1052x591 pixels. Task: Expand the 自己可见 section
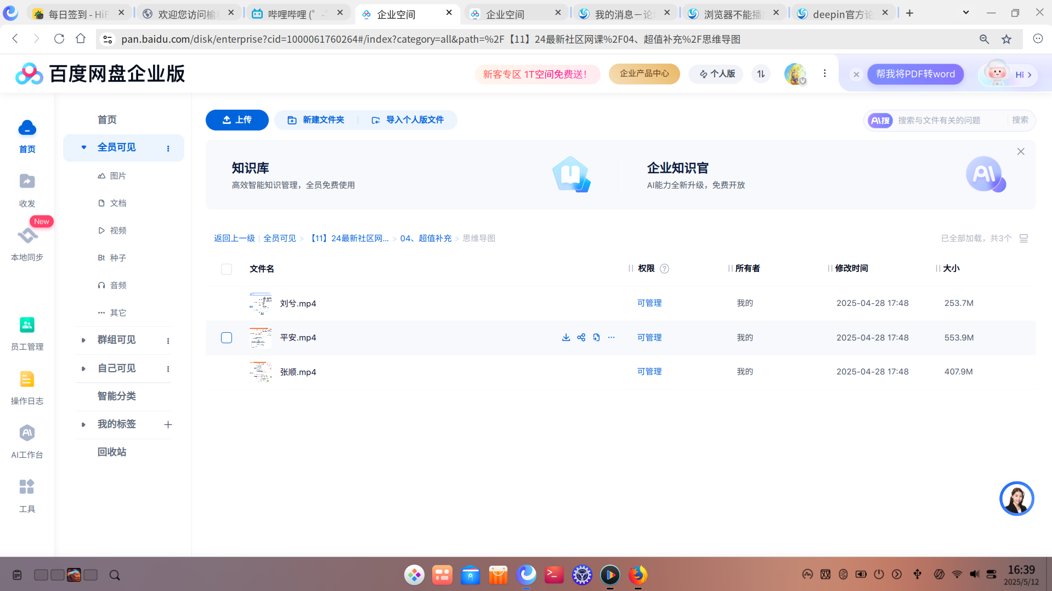83,369
